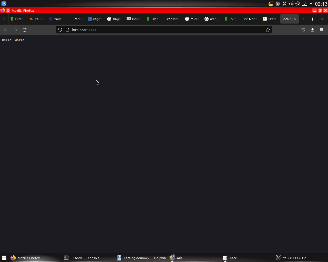Click the Hello, World! page text
The image size is (328, 262).
(14, 40)
